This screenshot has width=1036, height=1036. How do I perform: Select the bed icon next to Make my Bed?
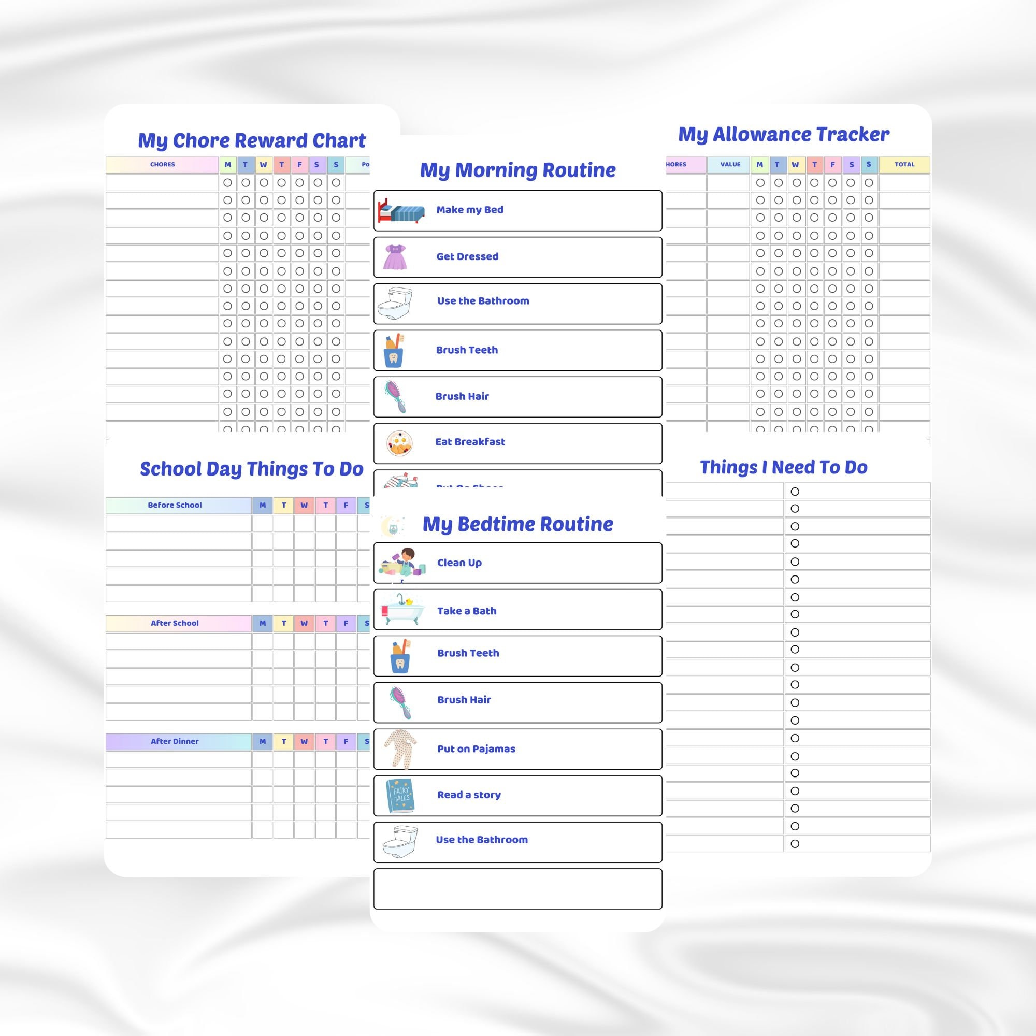pos(400,210)
